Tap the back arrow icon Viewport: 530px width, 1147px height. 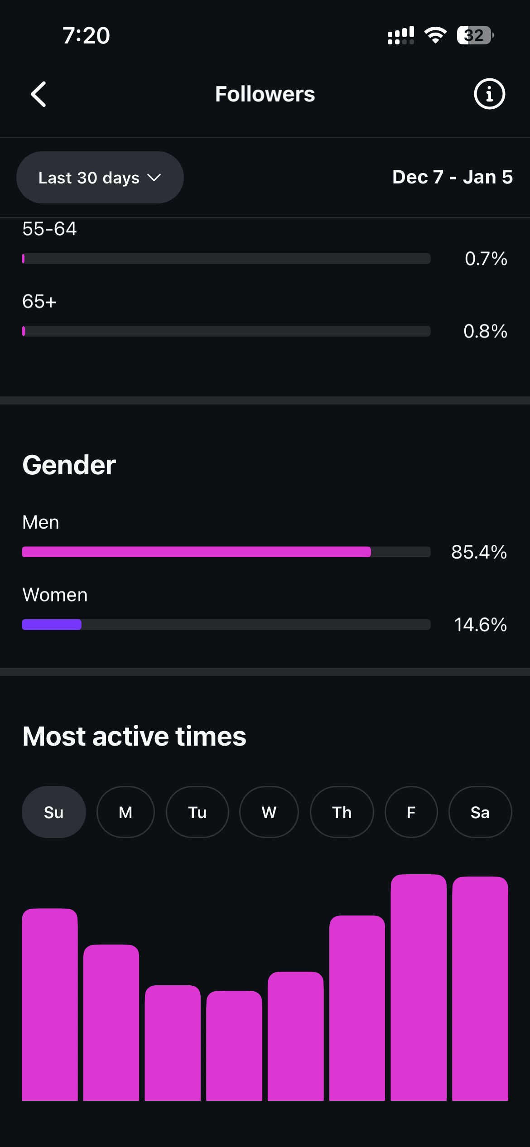pos(39,94)
